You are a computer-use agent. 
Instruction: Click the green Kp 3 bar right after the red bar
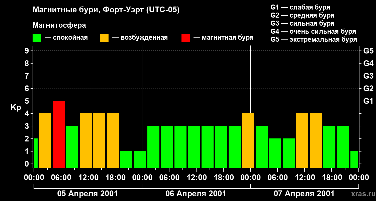click(72, 147)
